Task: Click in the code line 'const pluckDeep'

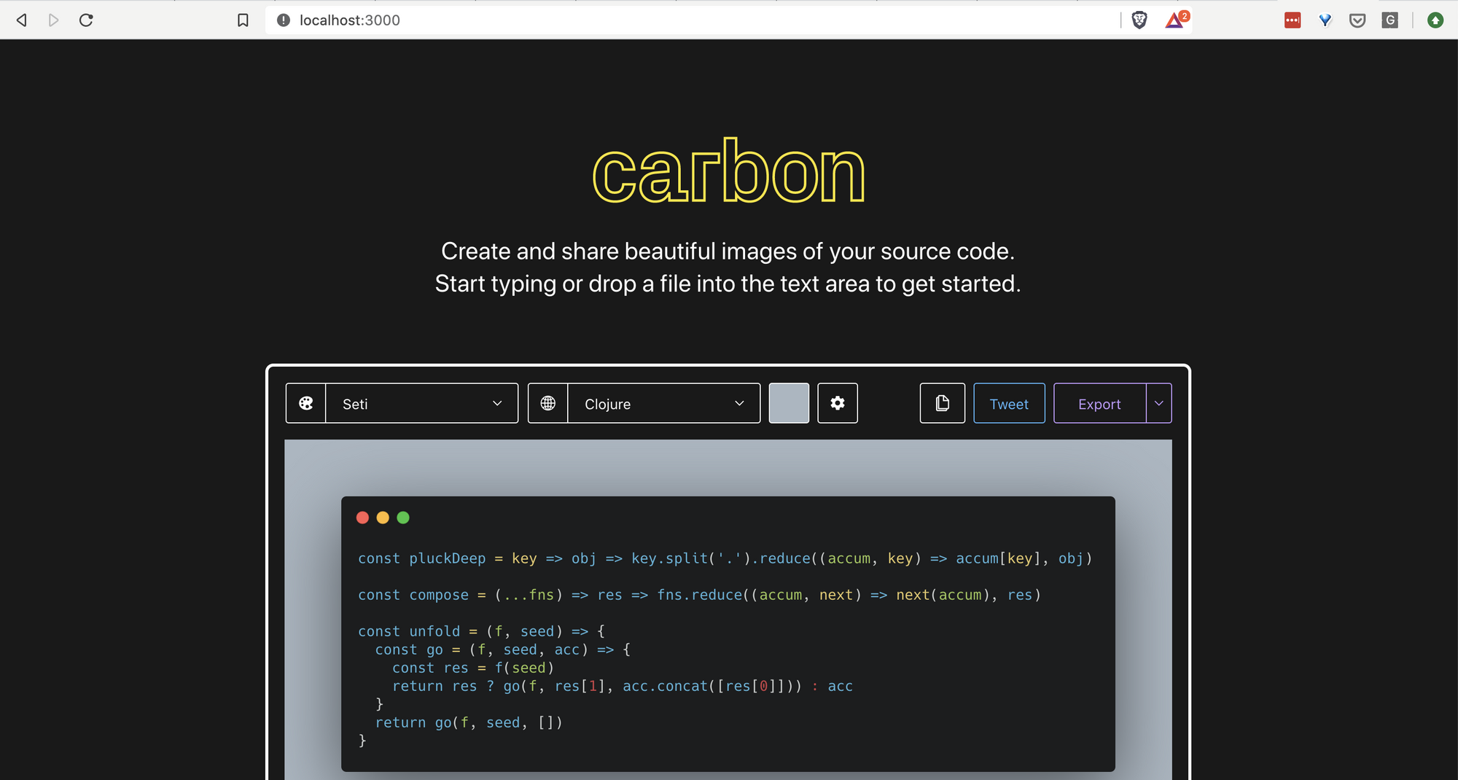Action: (725, 558)
